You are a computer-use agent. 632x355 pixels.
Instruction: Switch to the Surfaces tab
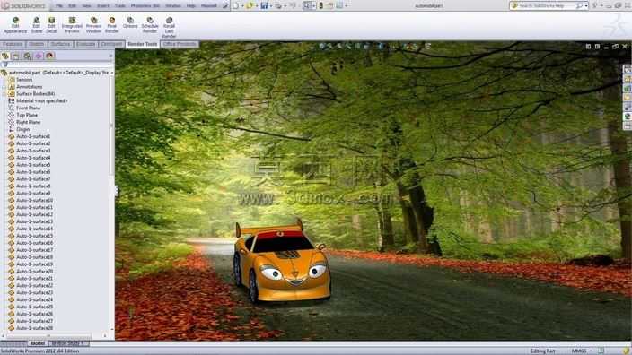click(x=60, y=44)
